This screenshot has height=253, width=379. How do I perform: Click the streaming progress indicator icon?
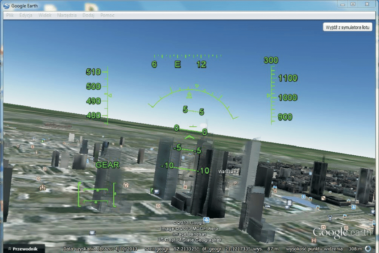[367, 249]
